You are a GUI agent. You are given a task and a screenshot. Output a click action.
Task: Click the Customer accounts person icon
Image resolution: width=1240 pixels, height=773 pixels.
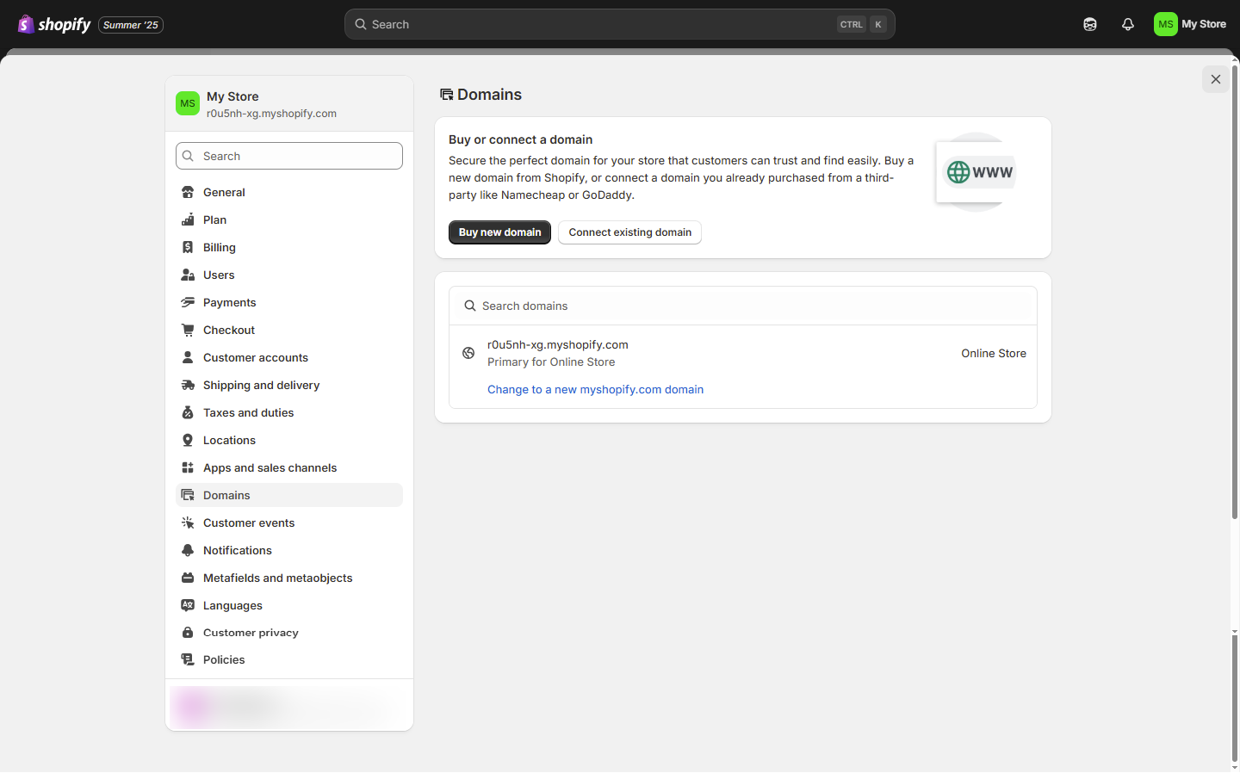click(188, 357)
